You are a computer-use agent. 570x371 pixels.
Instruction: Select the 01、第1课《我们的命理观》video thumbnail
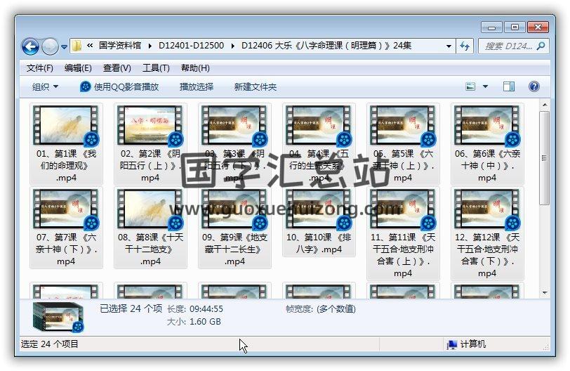[x=66, y=126]
